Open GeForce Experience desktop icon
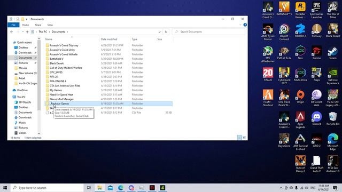The height and width of the screenshot is (192, 342). tap(332, 76)
